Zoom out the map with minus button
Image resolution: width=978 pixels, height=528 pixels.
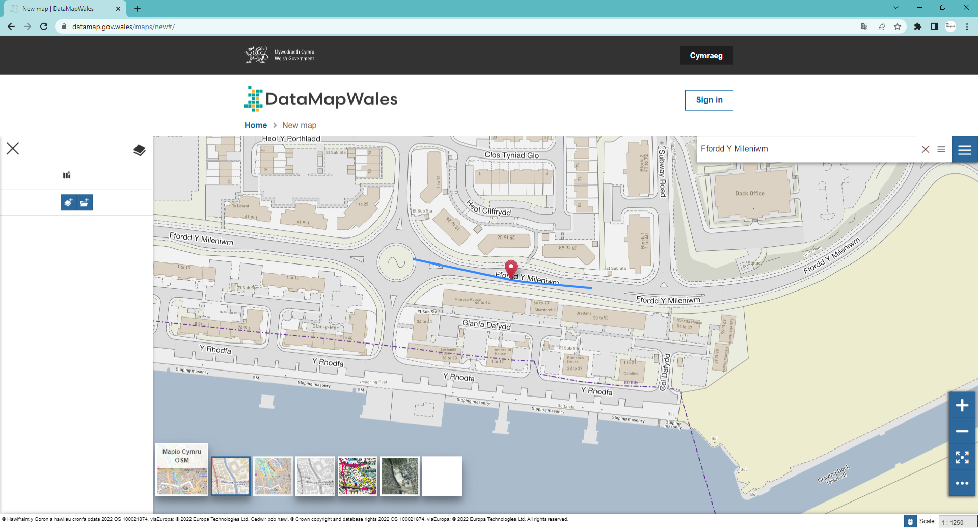point(962,431)
